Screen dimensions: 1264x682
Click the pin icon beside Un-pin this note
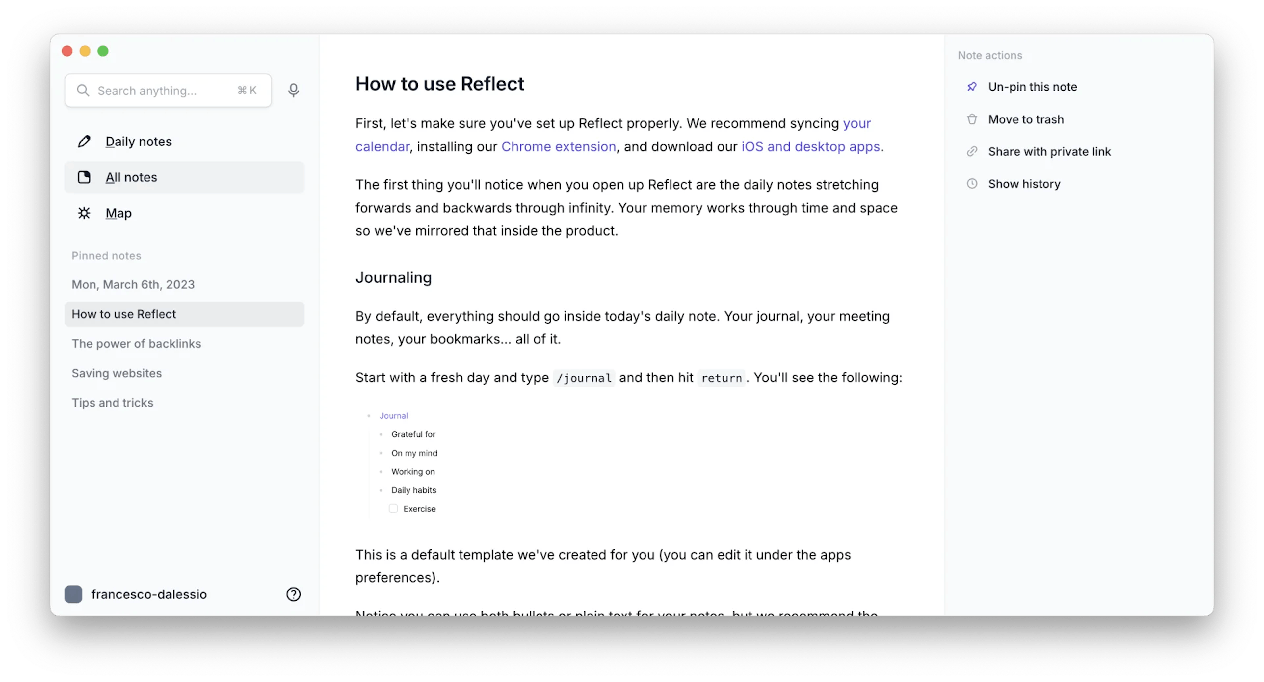(972, 87)
